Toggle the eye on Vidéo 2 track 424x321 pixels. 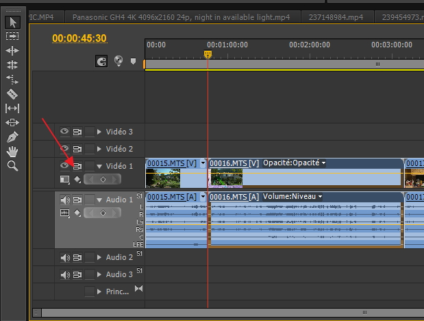click(x=64, y=149)
